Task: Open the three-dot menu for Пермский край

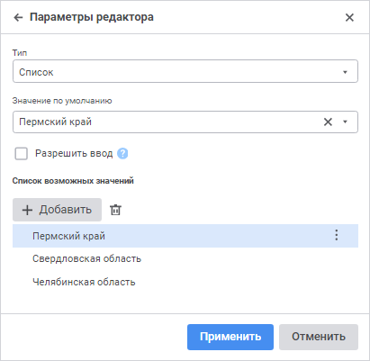Action: (337, 235)
